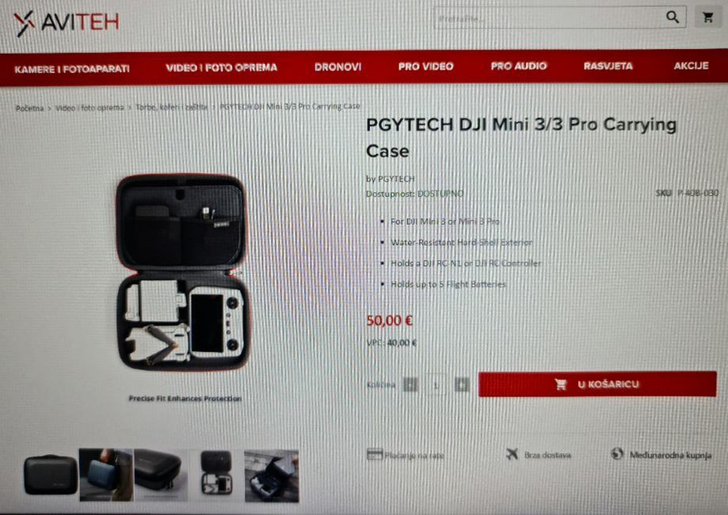Screen dimensions: 728x515
Task: Open Video i foto oprema menu
Action: [x=222, y=68]
